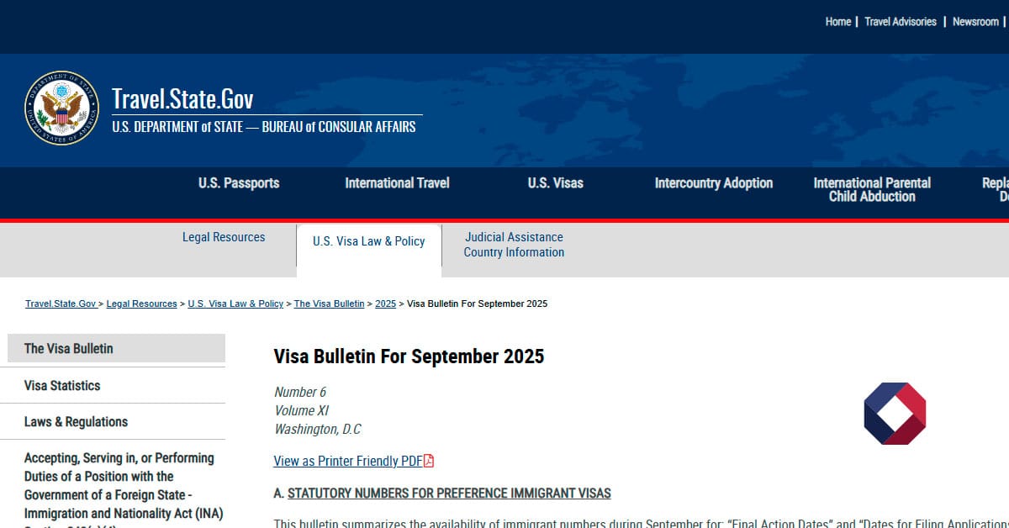Click the Home link in top bar
The height and width of the screenshot is (528, 1009).
coord(837,22)
